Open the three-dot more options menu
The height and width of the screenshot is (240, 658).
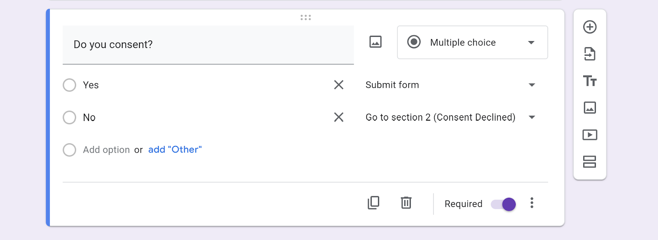click(x=532, y=203)
